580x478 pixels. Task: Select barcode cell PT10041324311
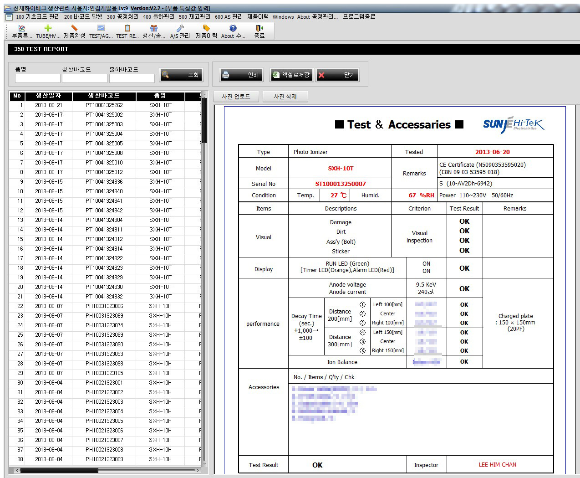tap(104, 230)
